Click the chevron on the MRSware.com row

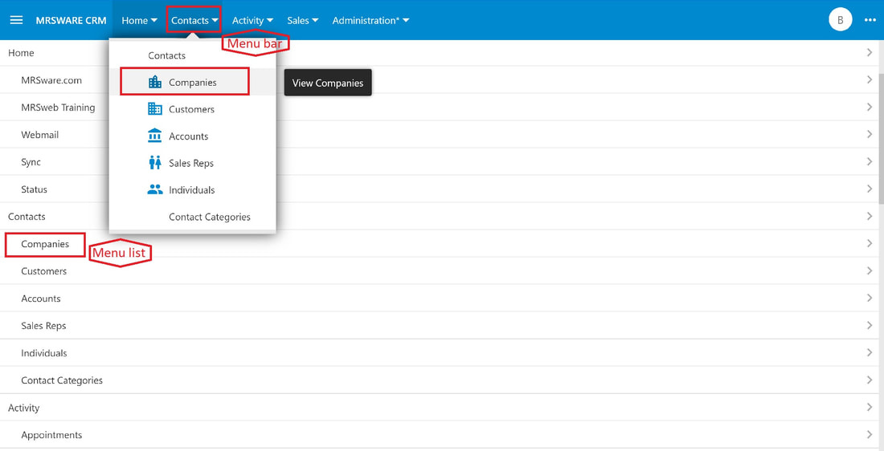point(869,80)
